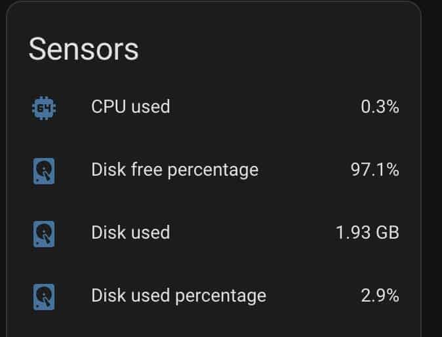Click the Sensors card heading
Image resolution: width=442 pixels, height=337 pixels.
coord(83,49)
